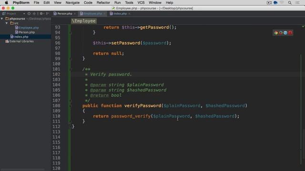Image resolution: width=305 pixels, height=171 pixels.
Task: Click the green inspection checkmark indicator
Action: [303, 26]
